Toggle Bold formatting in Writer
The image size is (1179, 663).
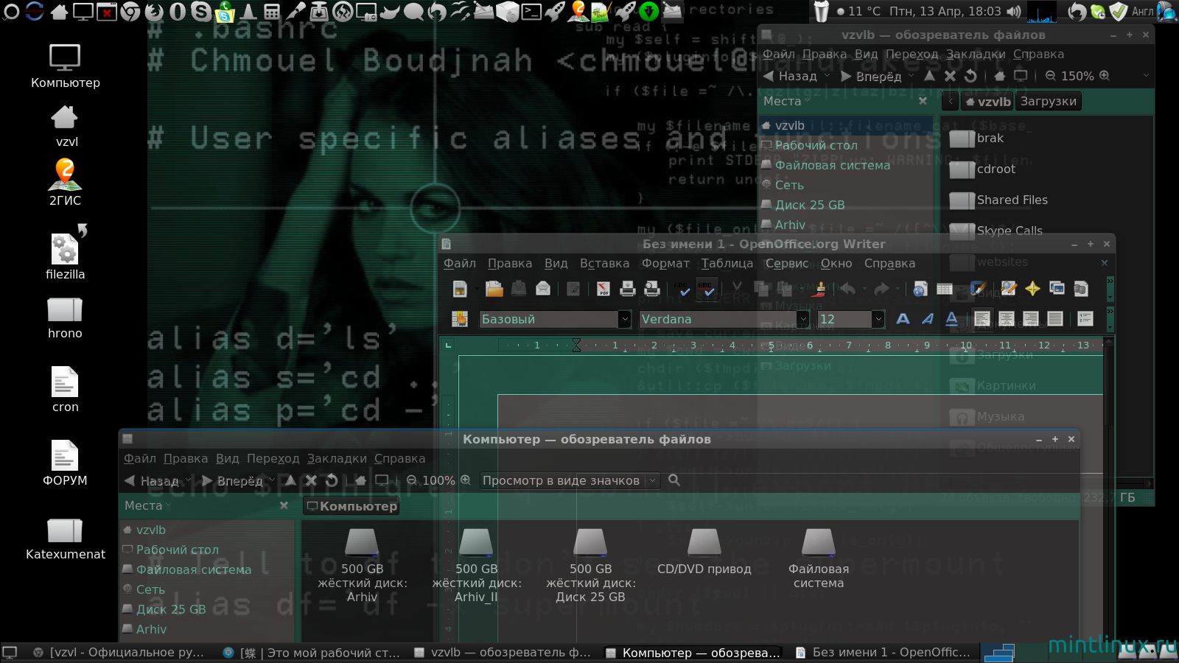pos(903,319)
